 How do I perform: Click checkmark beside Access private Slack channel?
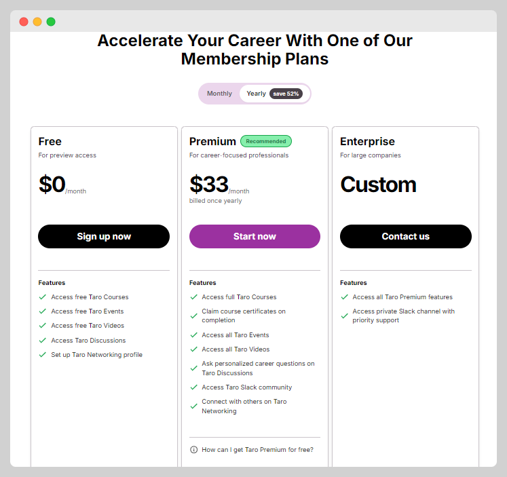345,316
